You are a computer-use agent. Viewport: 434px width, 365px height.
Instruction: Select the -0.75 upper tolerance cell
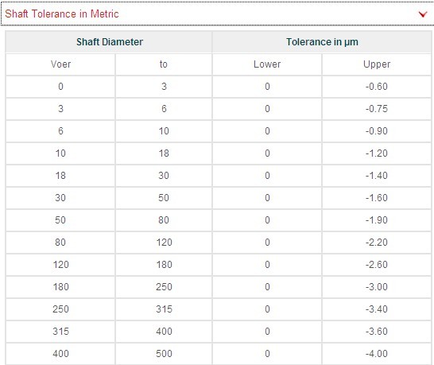point(377,109)
